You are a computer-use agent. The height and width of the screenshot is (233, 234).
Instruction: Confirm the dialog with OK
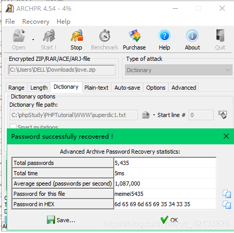click(x=169, y=220)
